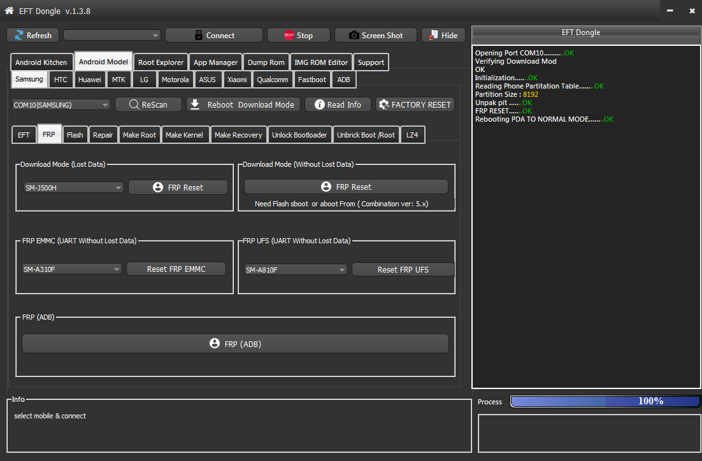
Task: Open the Repair sub-tab
Action: (103, 135)
